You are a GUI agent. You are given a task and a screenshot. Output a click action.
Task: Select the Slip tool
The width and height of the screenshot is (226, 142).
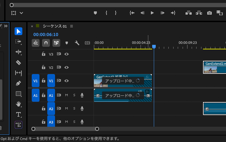[x=18, y=73]
